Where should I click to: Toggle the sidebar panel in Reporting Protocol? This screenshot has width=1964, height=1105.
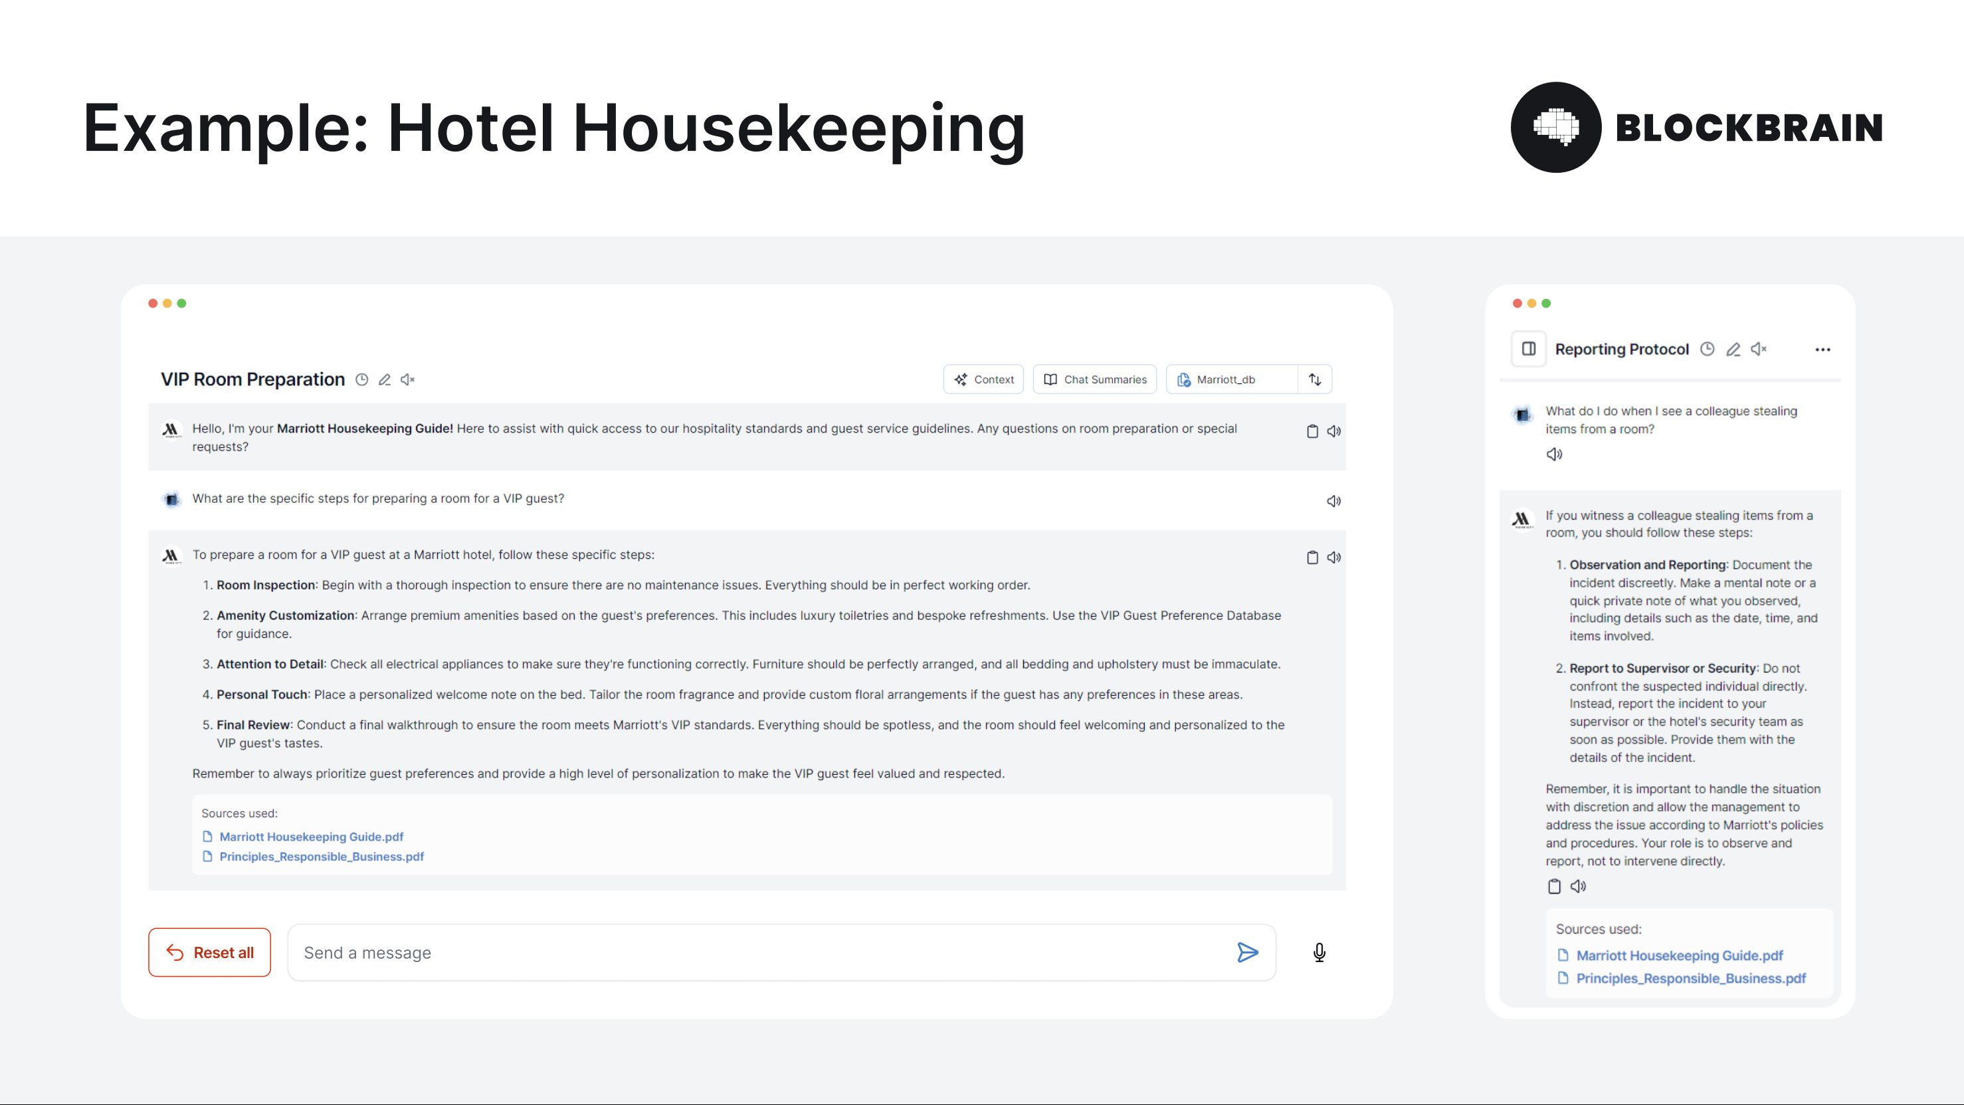click(1529, 350)
